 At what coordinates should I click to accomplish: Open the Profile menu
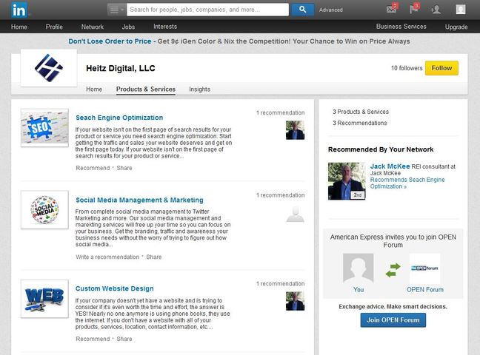54,27
